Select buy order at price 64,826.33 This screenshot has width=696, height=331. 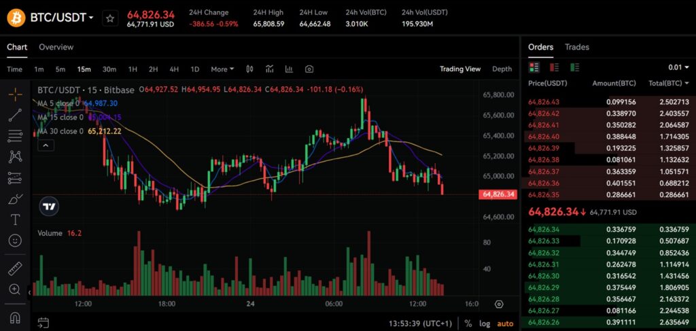(x=609, y=241)
